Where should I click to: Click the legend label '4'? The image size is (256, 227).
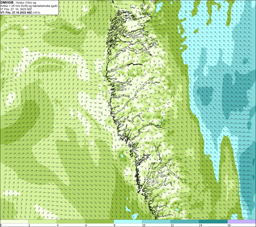[58, 225]
